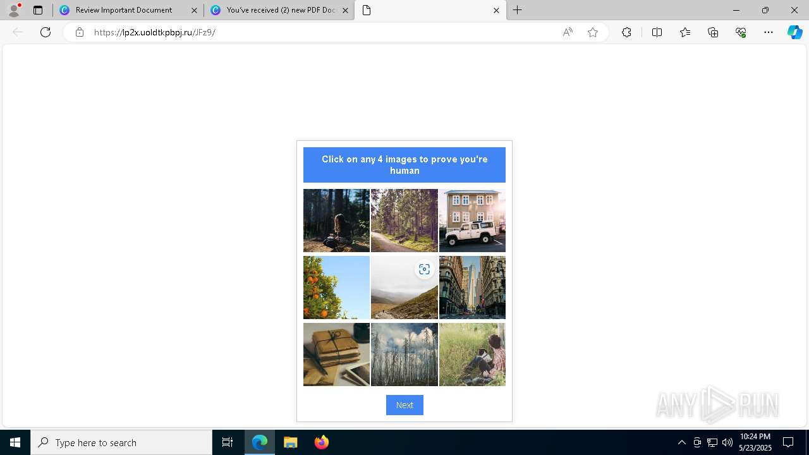
Task: Click the visual search icon on image
Action: point(424,269)
